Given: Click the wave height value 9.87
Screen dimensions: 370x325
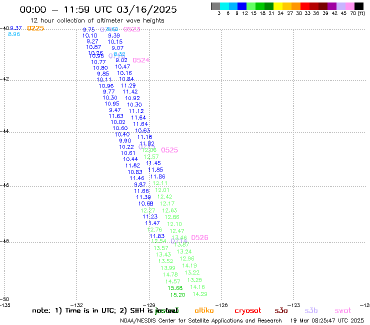Looking at the screenshot, I should tap(140, 185).
